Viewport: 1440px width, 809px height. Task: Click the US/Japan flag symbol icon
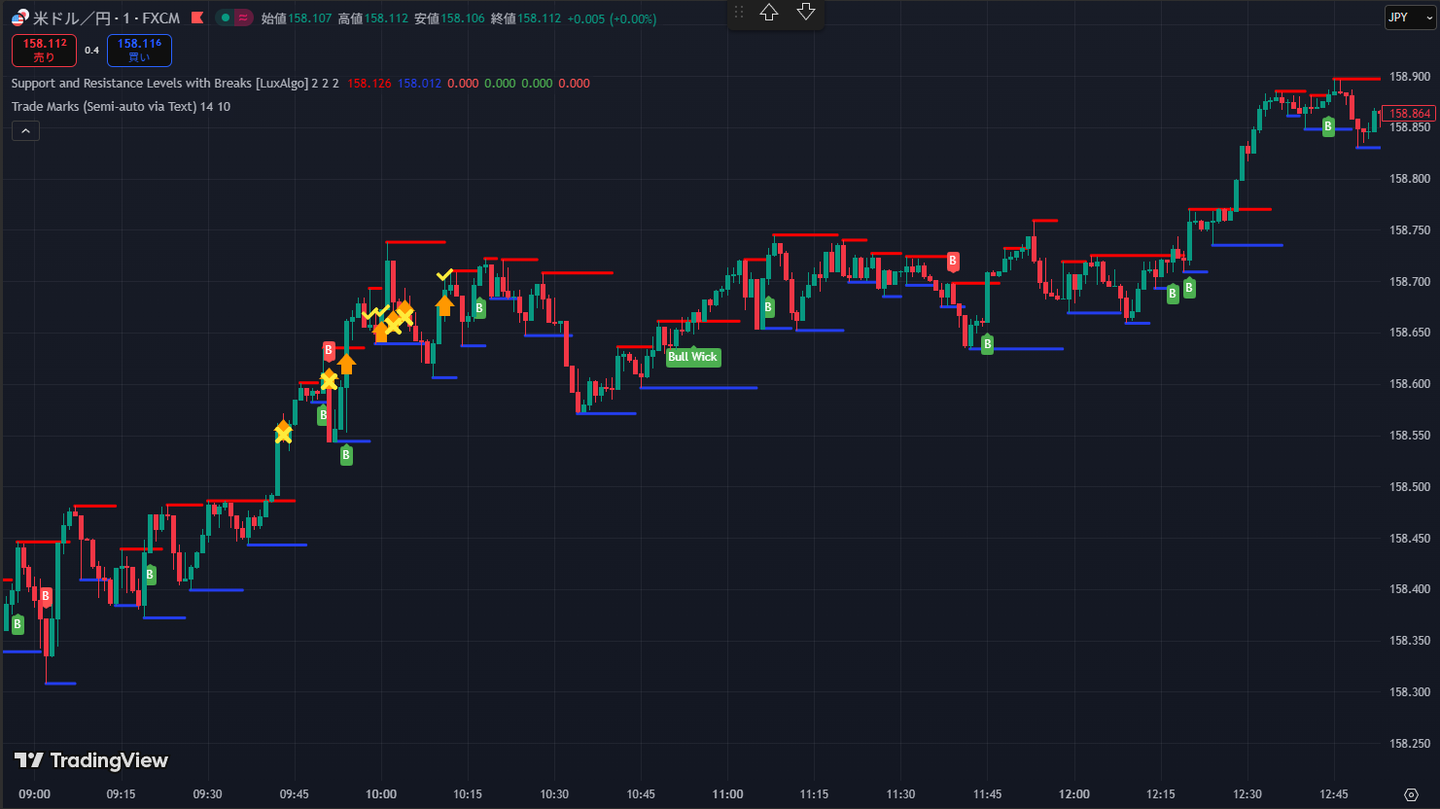[x=20, y=18]
